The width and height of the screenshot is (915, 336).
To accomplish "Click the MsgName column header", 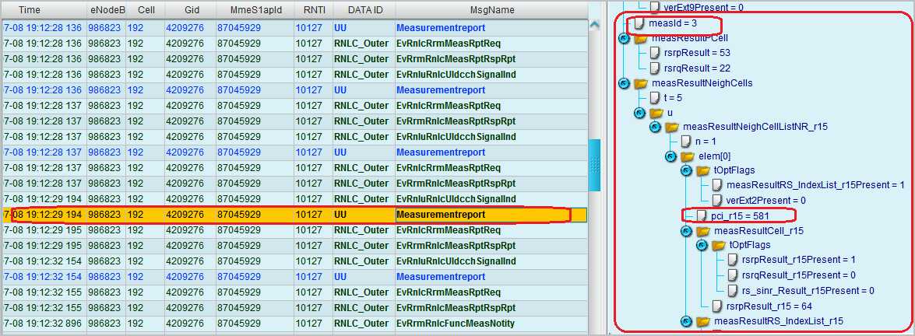I will [x=491, y=10].
